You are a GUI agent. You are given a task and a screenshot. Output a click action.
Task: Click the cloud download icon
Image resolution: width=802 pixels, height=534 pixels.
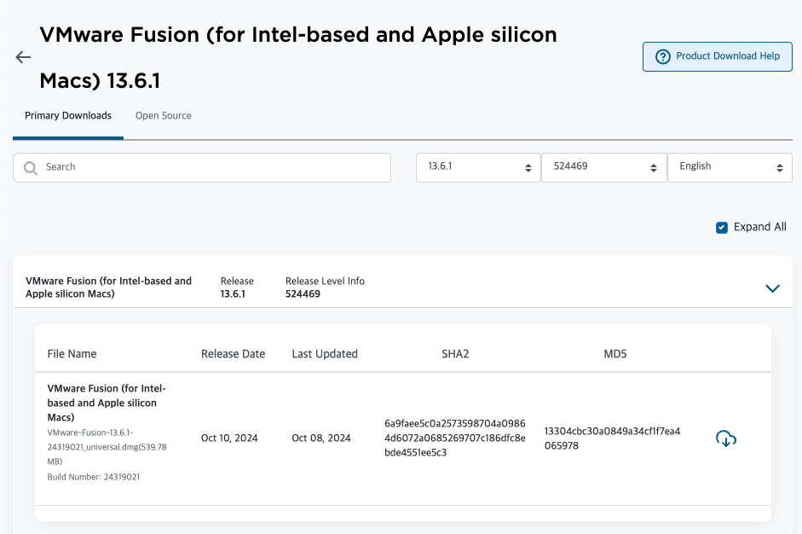[726, 438]
